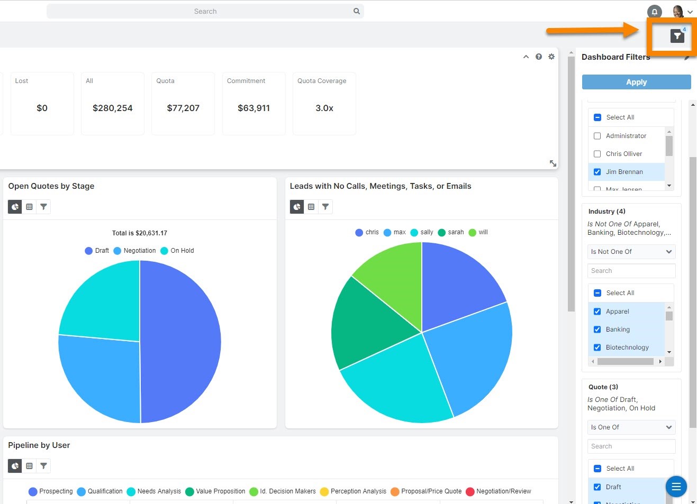Click the Apply button in Dashboard Filters
This screenshot has width=697, height=504.
coord(636,82)
